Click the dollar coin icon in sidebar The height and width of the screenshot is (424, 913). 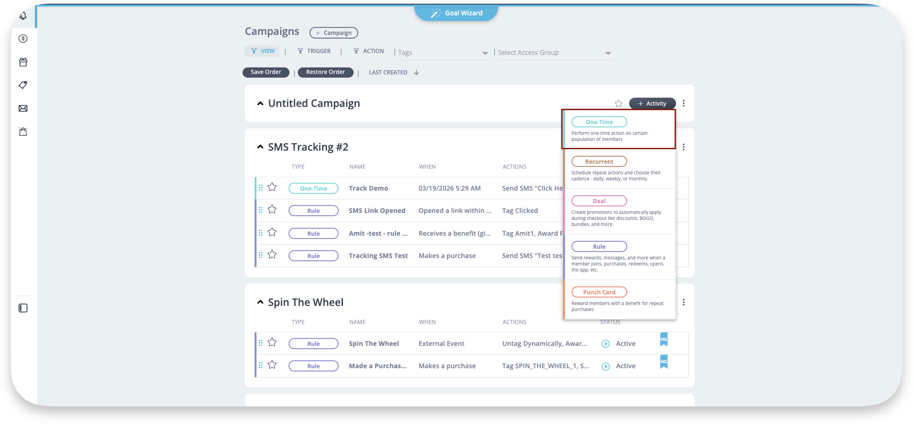[x=23, y=39]
